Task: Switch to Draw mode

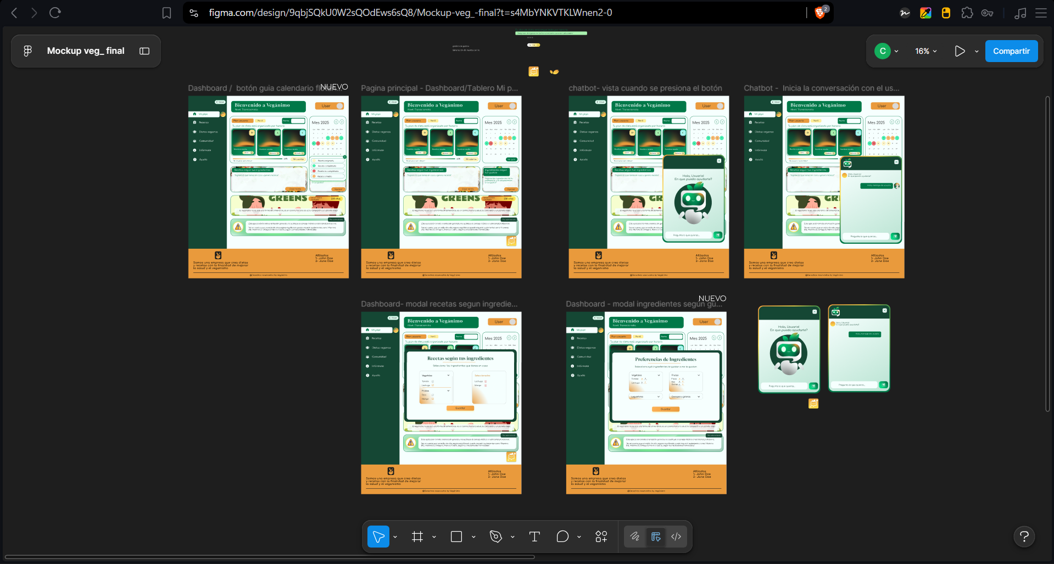Action: pyautogui.click(x=635, y=537)
